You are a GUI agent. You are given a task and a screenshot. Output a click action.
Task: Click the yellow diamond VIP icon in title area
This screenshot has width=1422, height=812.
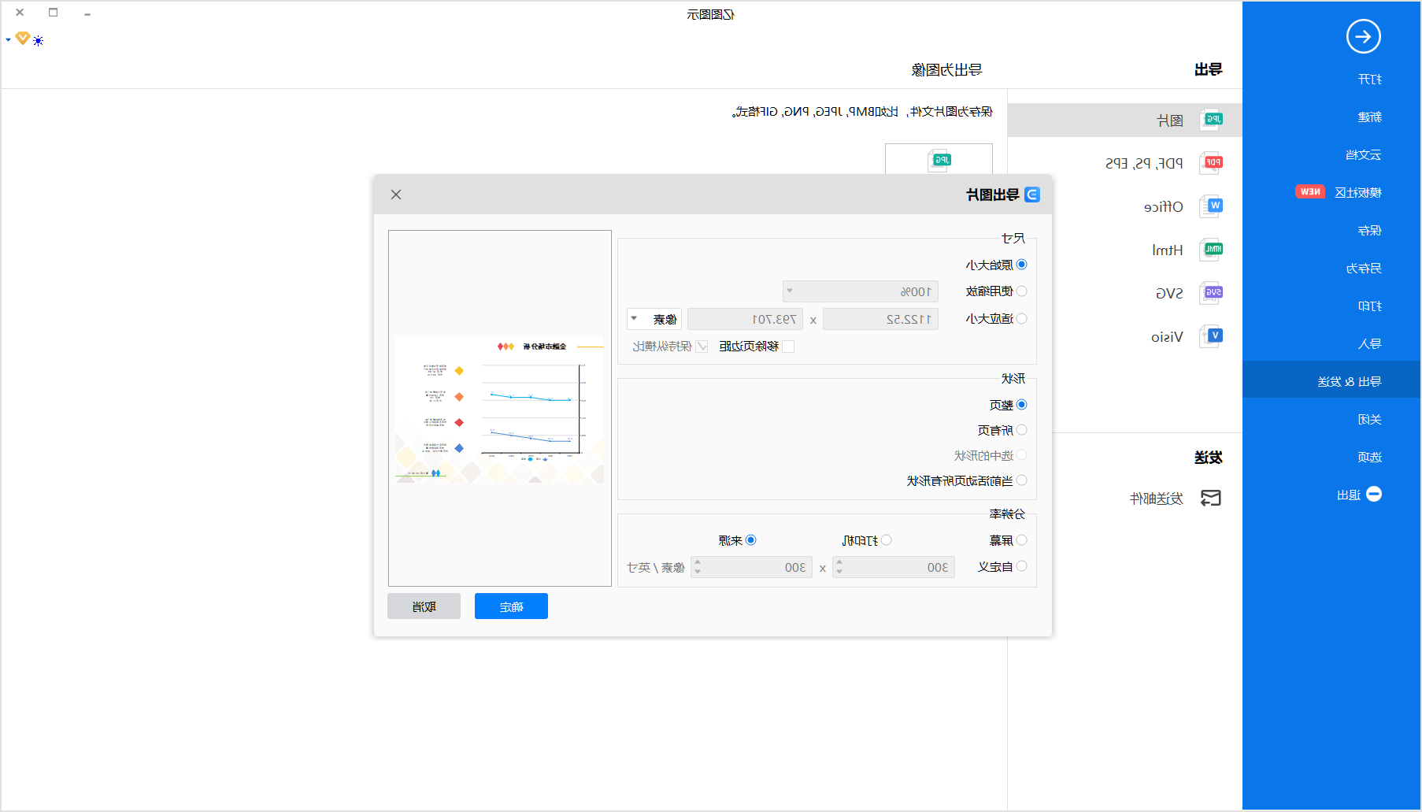(x=23, y=38)
